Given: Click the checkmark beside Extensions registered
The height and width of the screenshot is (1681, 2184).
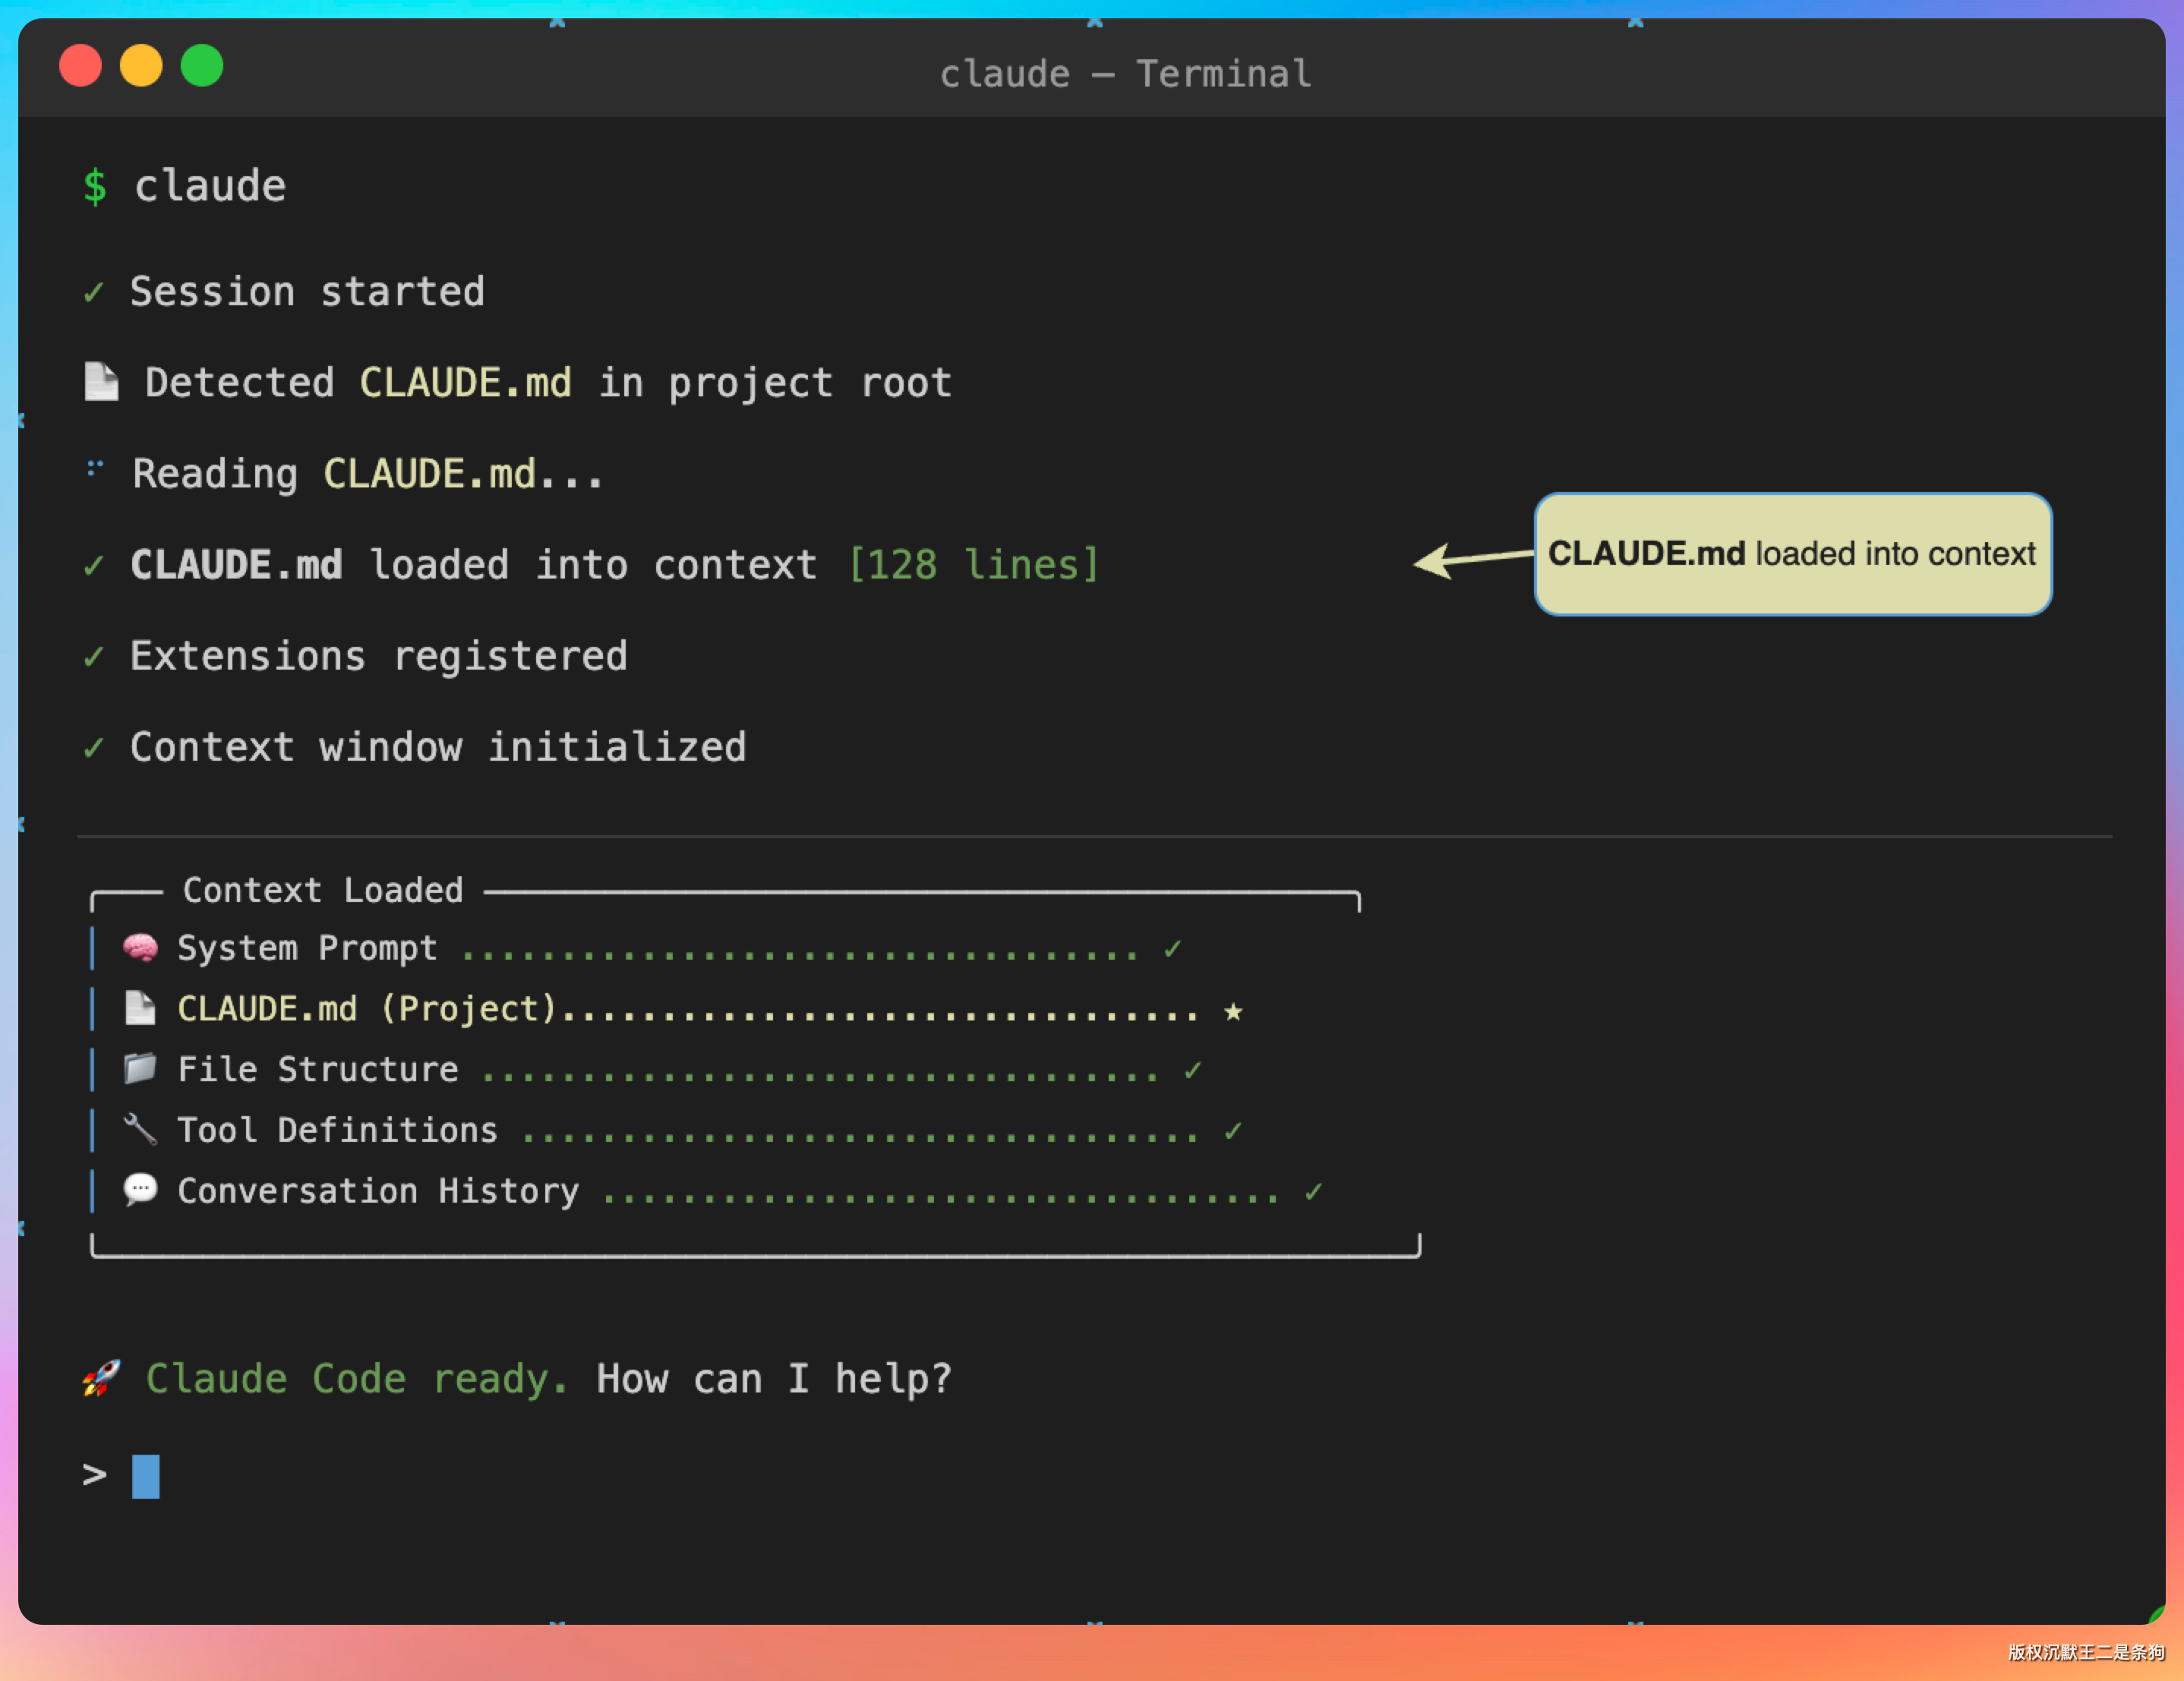Looking at the screenshot, I should 94,657.
